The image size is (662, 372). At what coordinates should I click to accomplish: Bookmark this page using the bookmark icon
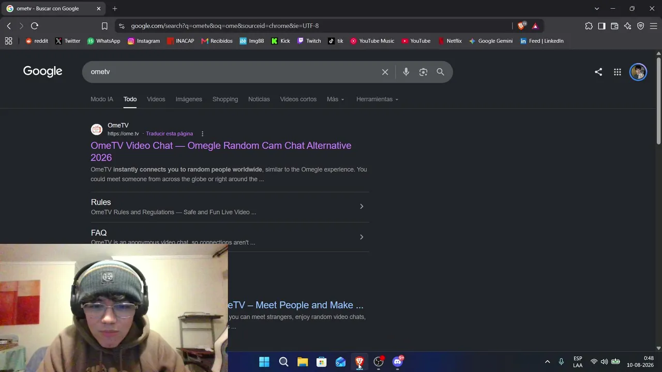(x=104, y=26)
